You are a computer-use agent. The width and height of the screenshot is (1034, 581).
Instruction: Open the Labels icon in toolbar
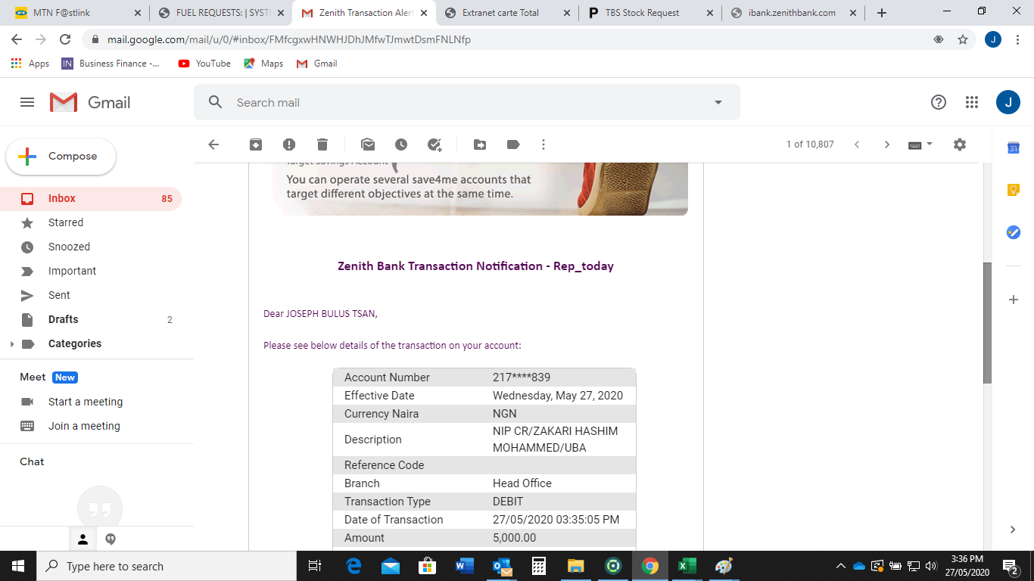[x=513, y=144]
